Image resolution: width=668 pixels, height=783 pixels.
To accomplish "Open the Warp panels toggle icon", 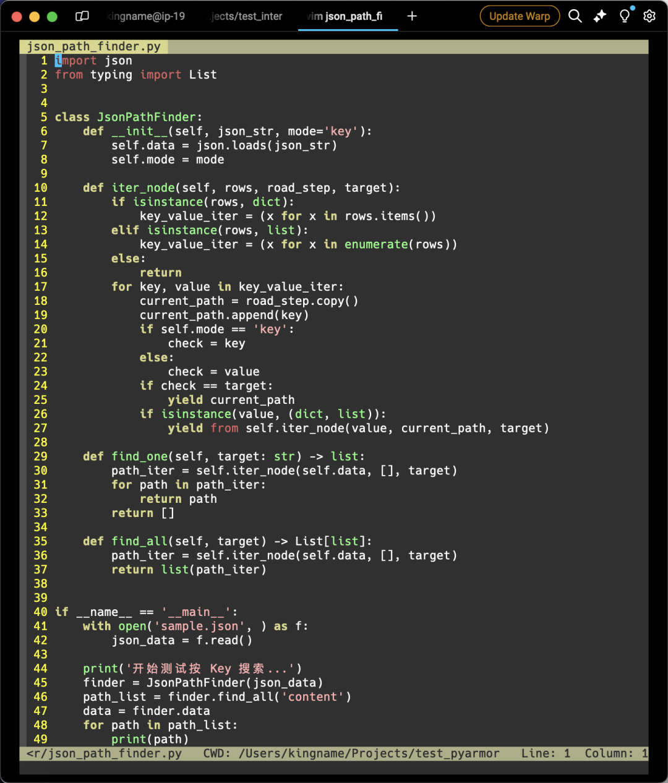I will [x=82, y=17].
